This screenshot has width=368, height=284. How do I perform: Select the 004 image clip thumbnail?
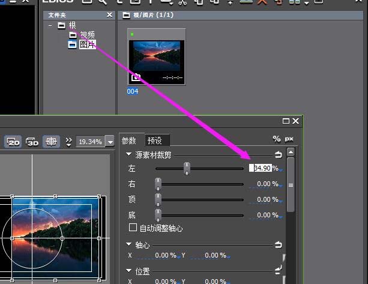[x=148, y=57]
